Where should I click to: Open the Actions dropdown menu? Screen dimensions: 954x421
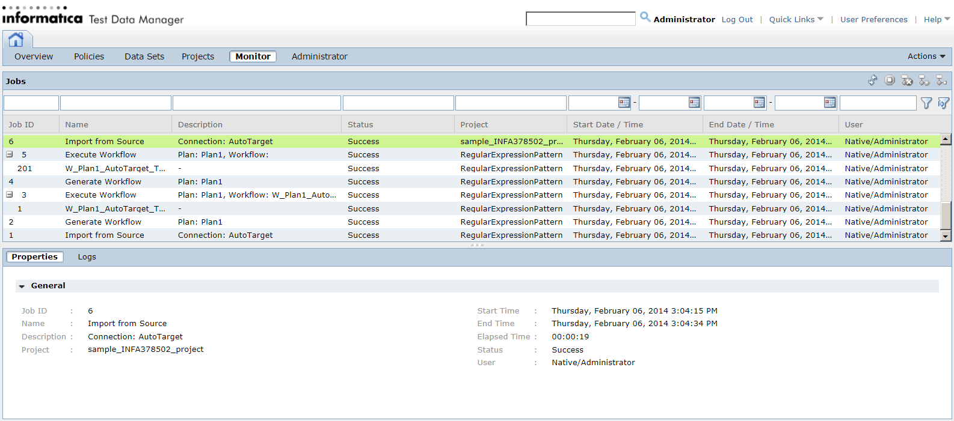(x=926, y=56)
